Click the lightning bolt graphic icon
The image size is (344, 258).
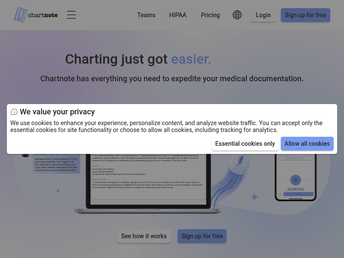pos(241,161)
